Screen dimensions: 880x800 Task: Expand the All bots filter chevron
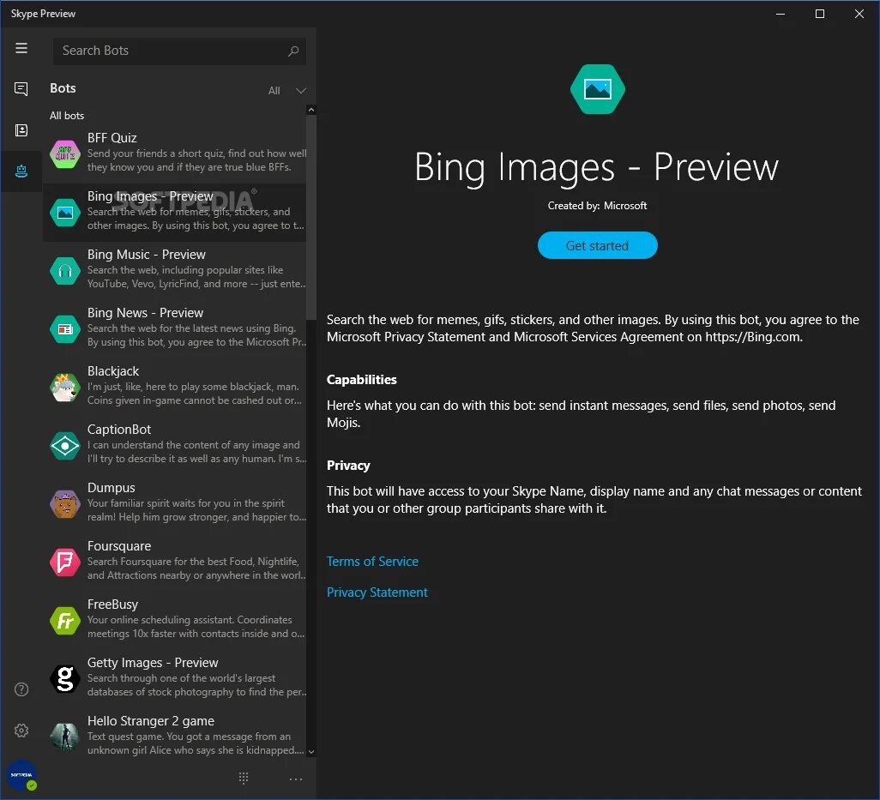(301, 91)
